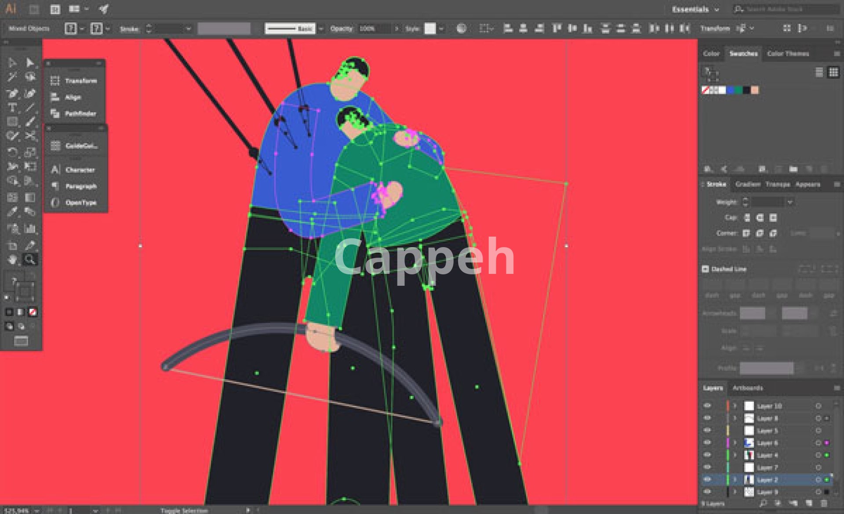Select the Zoom tool
The width and height of the screenshot is (844, 514).
[x=29, y=259]
